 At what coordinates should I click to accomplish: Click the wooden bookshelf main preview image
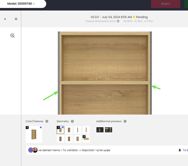[105, 73]
